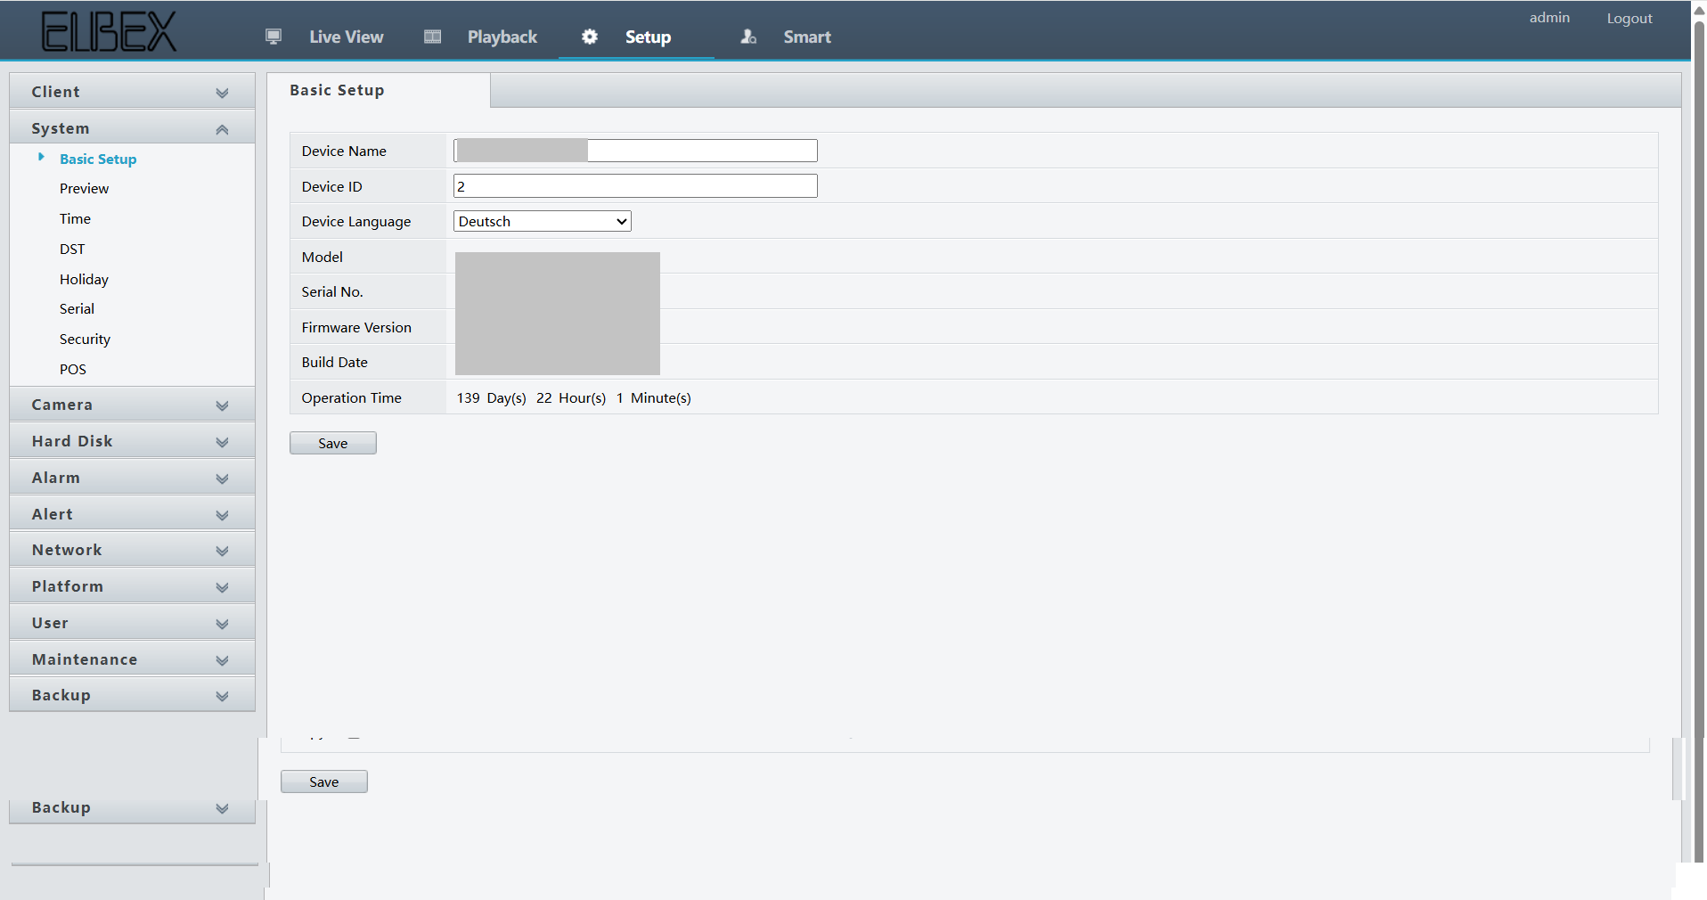Click the Smart person icon
1707x900 pixels.
(x=748, y=37)
